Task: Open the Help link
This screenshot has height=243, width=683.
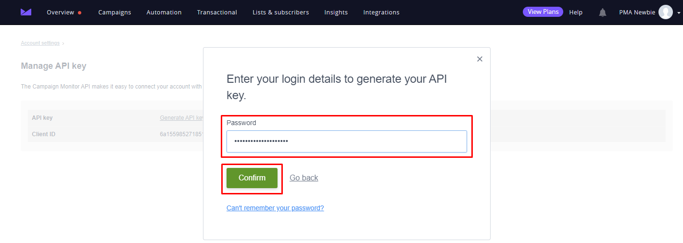Action: coord(576,12)
